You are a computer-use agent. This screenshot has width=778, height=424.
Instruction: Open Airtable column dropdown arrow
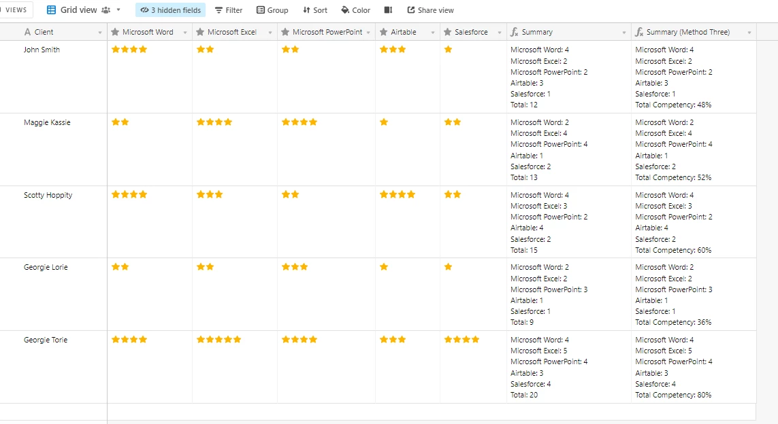pos(433,33)
